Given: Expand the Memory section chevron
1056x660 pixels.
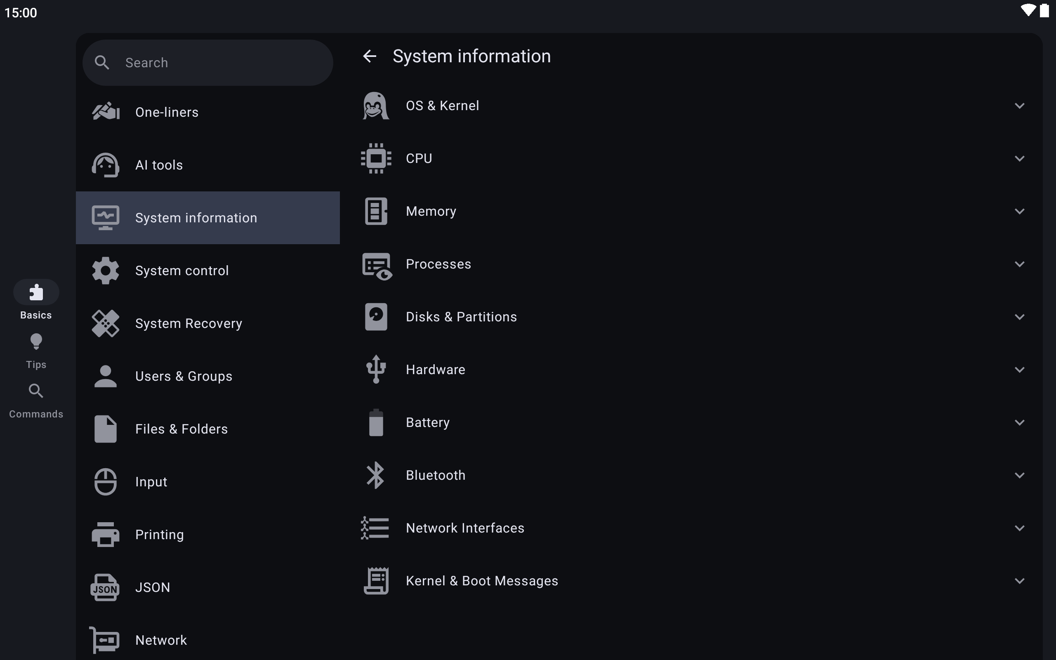Looking at the screenshot, I should pyautogui.click(x=1019, y=211).
